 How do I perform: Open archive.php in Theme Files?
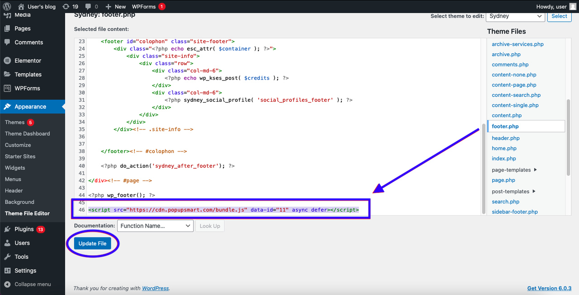pos(506,54)
